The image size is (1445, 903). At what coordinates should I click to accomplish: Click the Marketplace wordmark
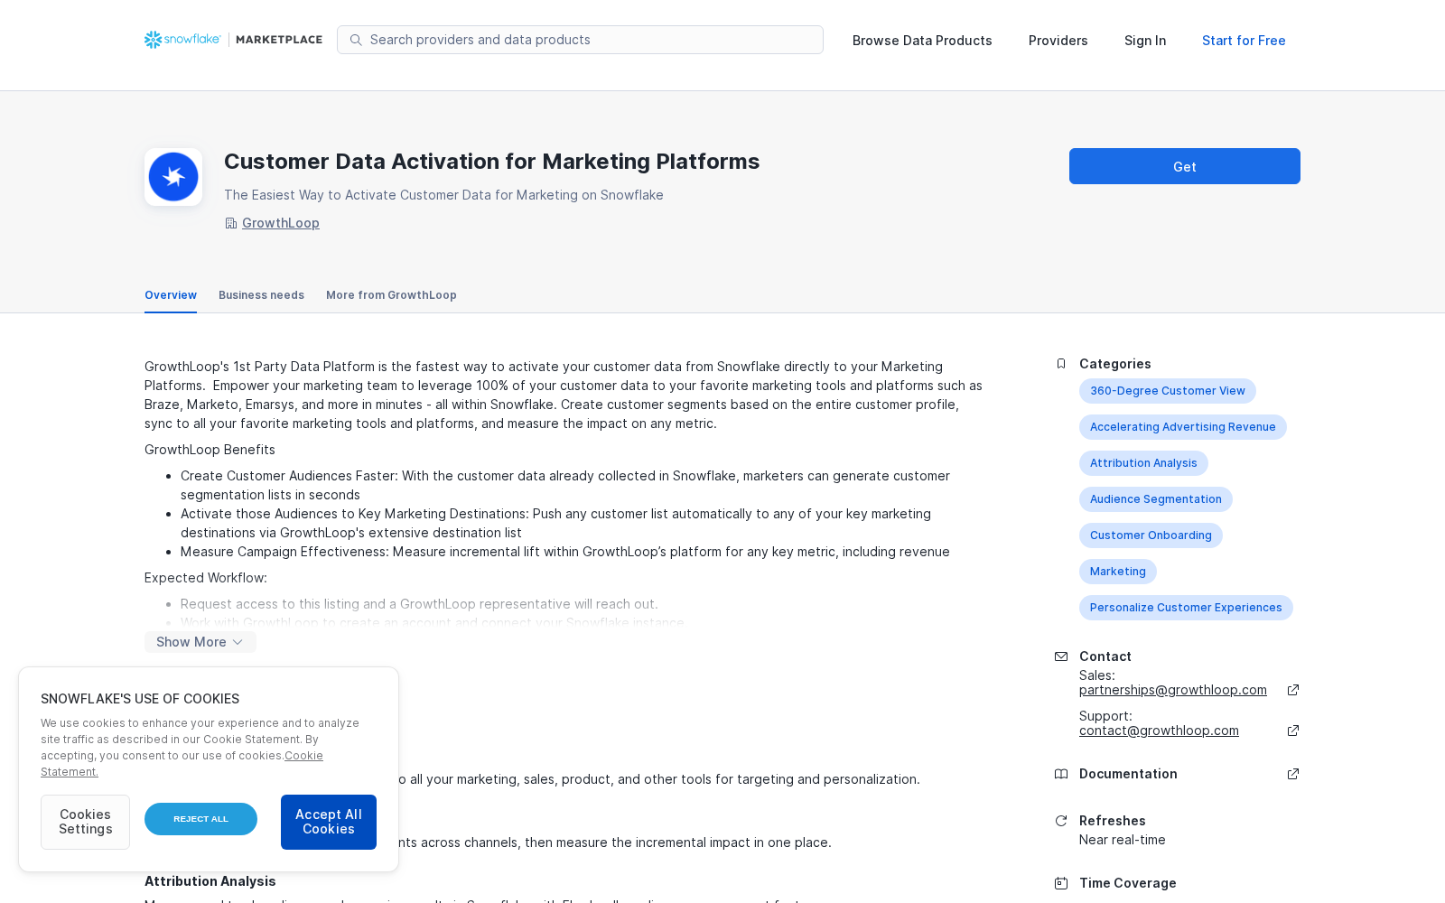[x=279, y=40]
